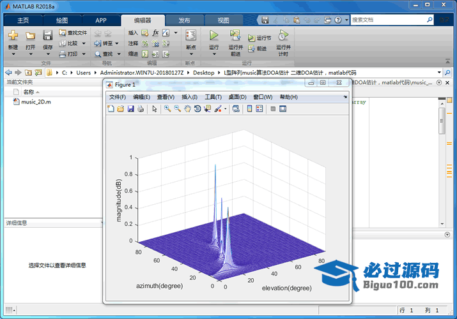Viewport: 457px width, 319px height.
Task: Click the Search Documentation (搜索文档) field
Action: [x=389, y=20]
